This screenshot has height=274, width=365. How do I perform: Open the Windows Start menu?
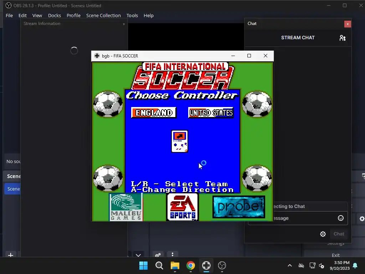coord(143,265)
